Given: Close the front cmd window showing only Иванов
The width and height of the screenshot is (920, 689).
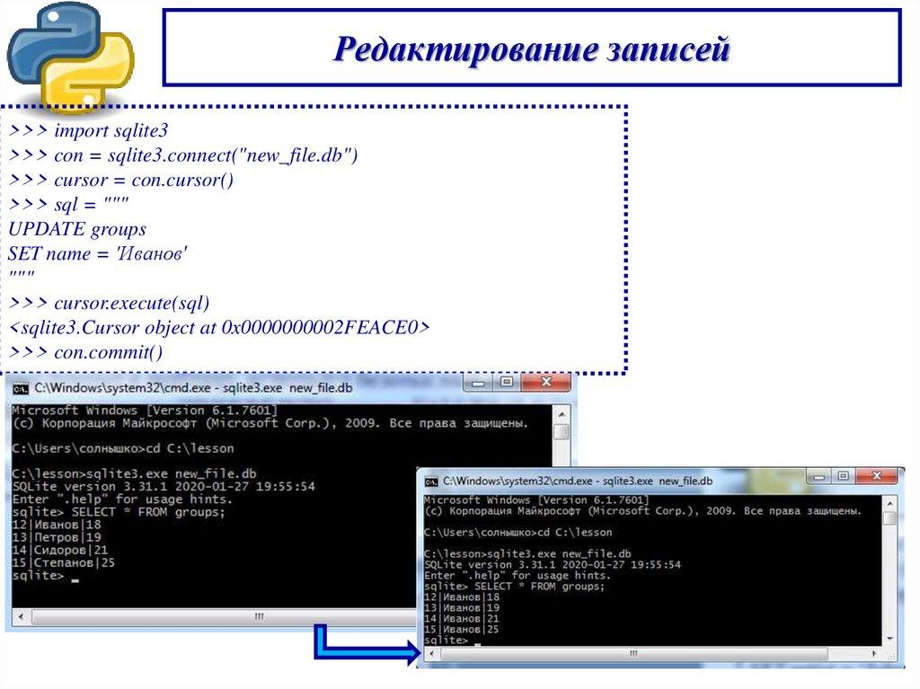Looking at the screenshot, I should tap(877, 476).
